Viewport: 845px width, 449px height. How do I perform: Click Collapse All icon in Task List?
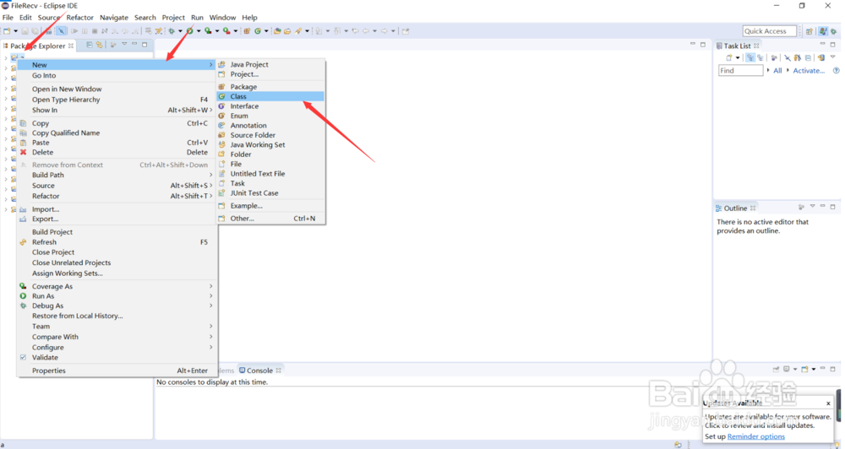(x=808, y=57)
